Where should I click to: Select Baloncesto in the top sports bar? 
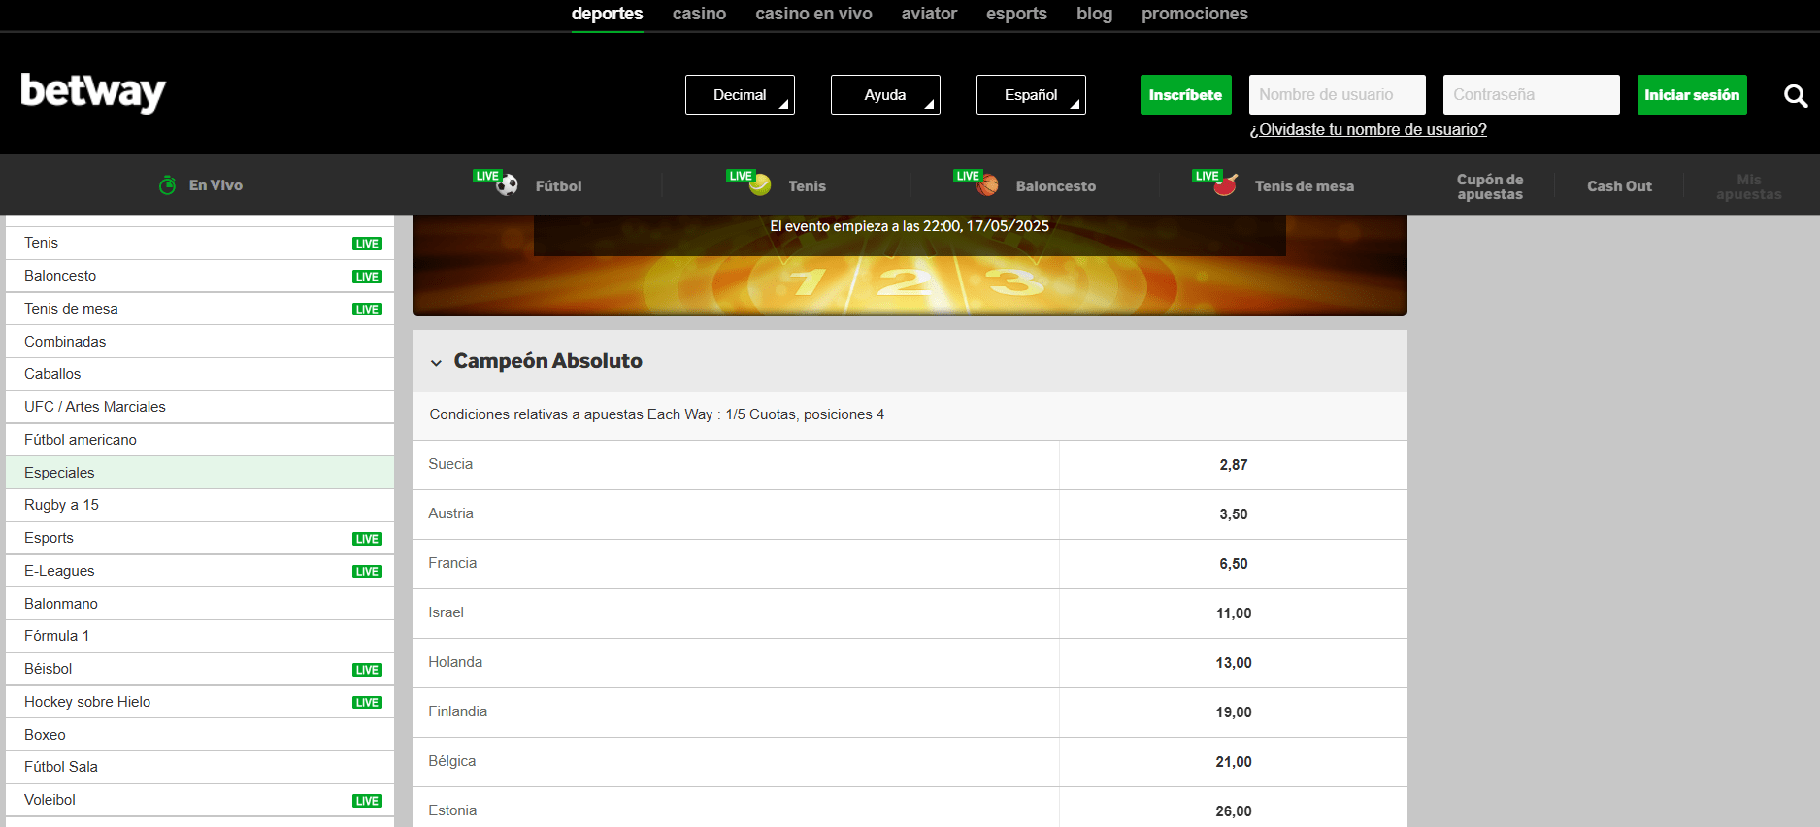point(1055,186)
